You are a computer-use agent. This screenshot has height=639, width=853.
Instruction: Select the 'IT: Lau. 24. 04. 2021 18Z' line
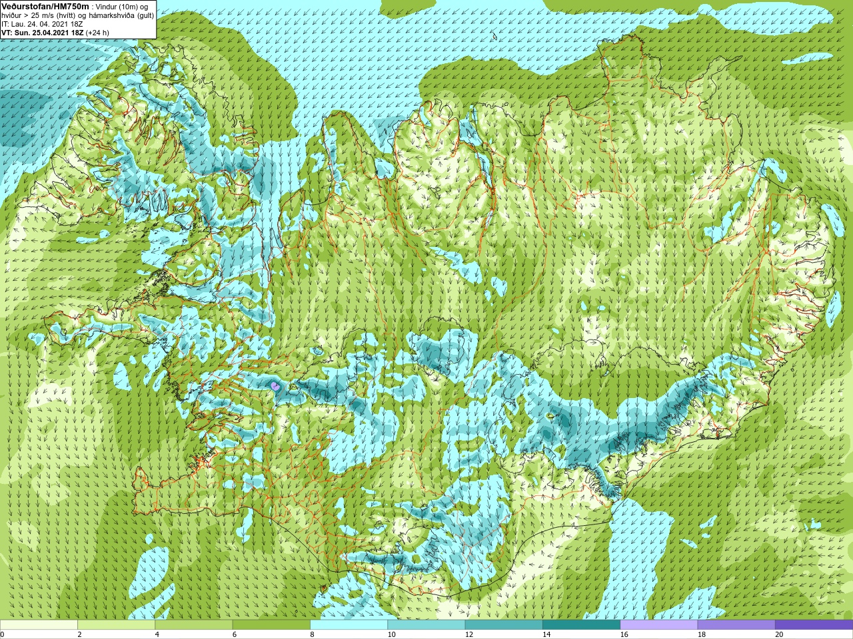42,24
